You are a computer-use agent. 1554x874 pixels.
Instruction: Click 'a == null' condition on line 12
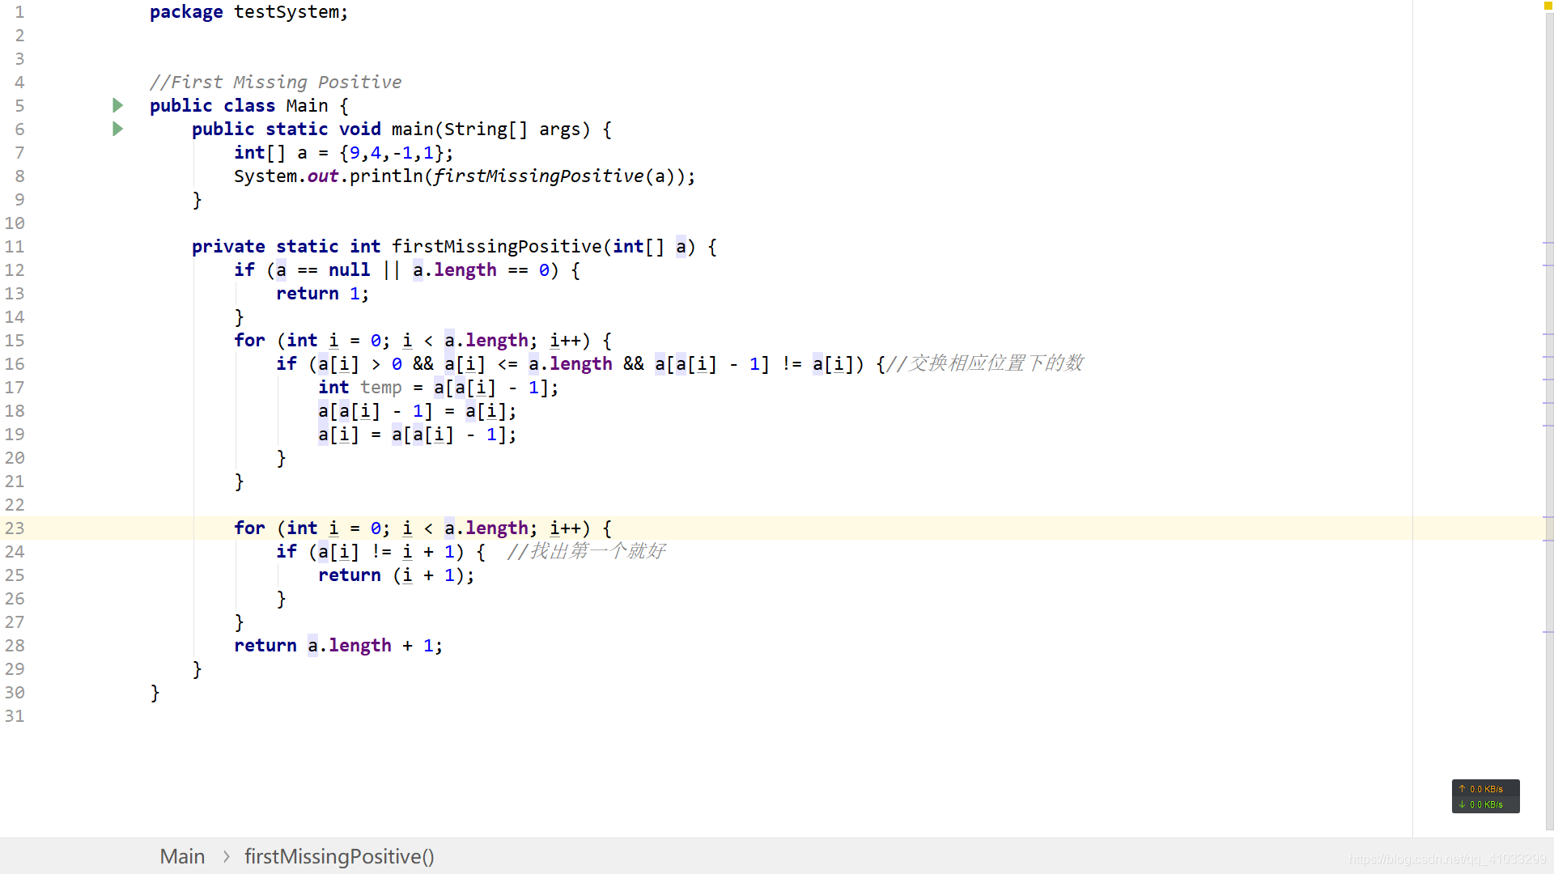(323, 270)
